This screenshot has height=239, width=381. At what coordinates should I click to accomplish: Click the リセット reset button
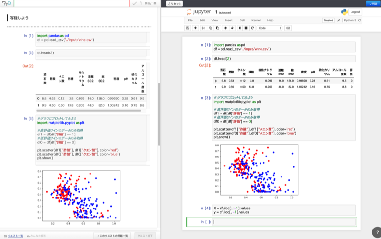174,3
